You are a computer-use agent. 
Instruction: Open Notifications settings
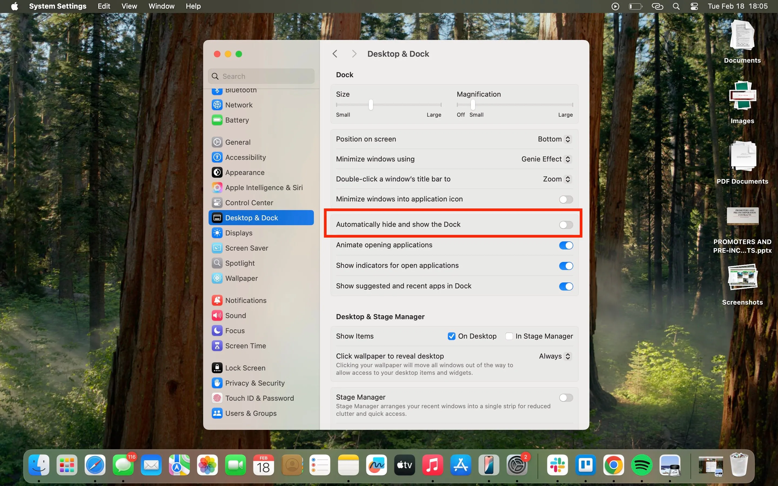[x=246, y=300]
